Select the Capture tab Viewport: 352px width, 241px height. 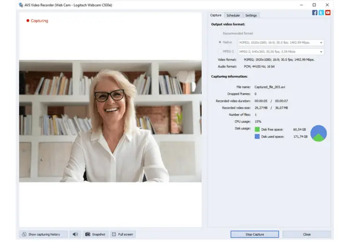216,15
